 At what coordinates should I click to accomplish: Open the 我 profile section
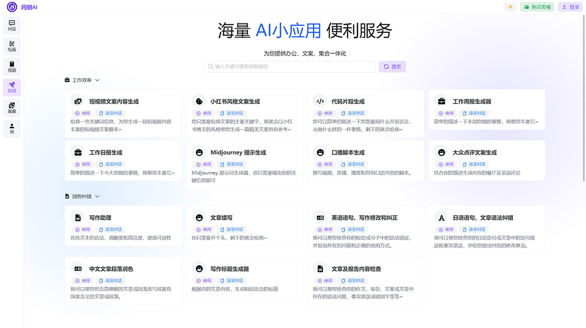11,128
